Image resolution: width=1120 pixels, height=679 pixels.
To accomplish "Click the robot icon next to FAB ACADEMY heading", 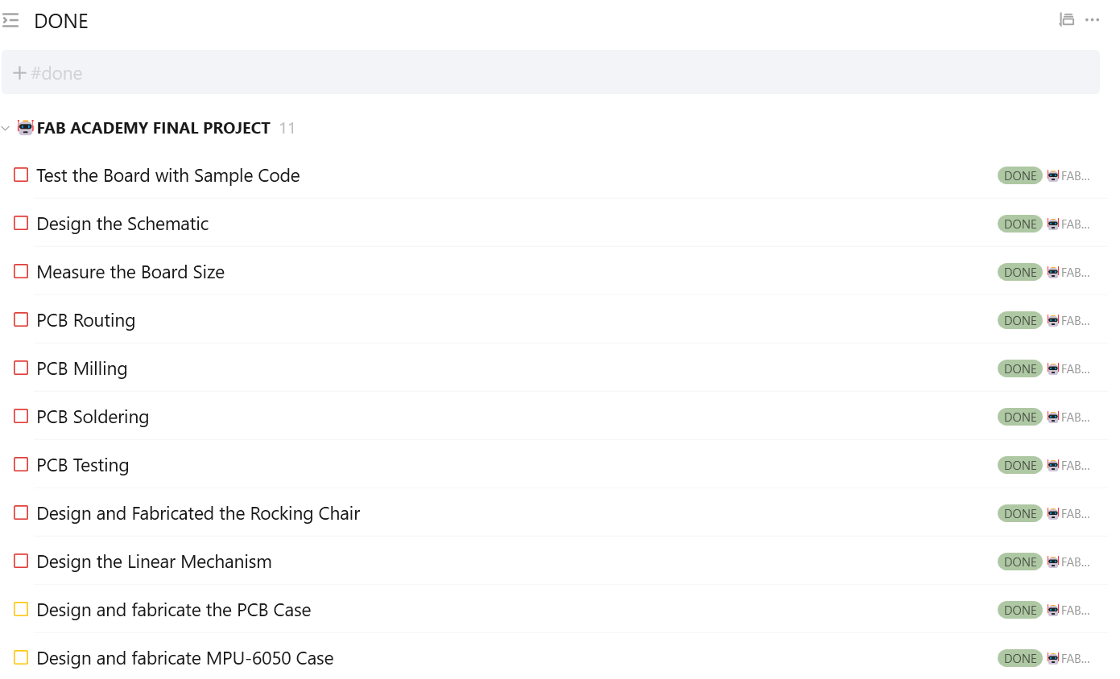I will pos(26,128).
